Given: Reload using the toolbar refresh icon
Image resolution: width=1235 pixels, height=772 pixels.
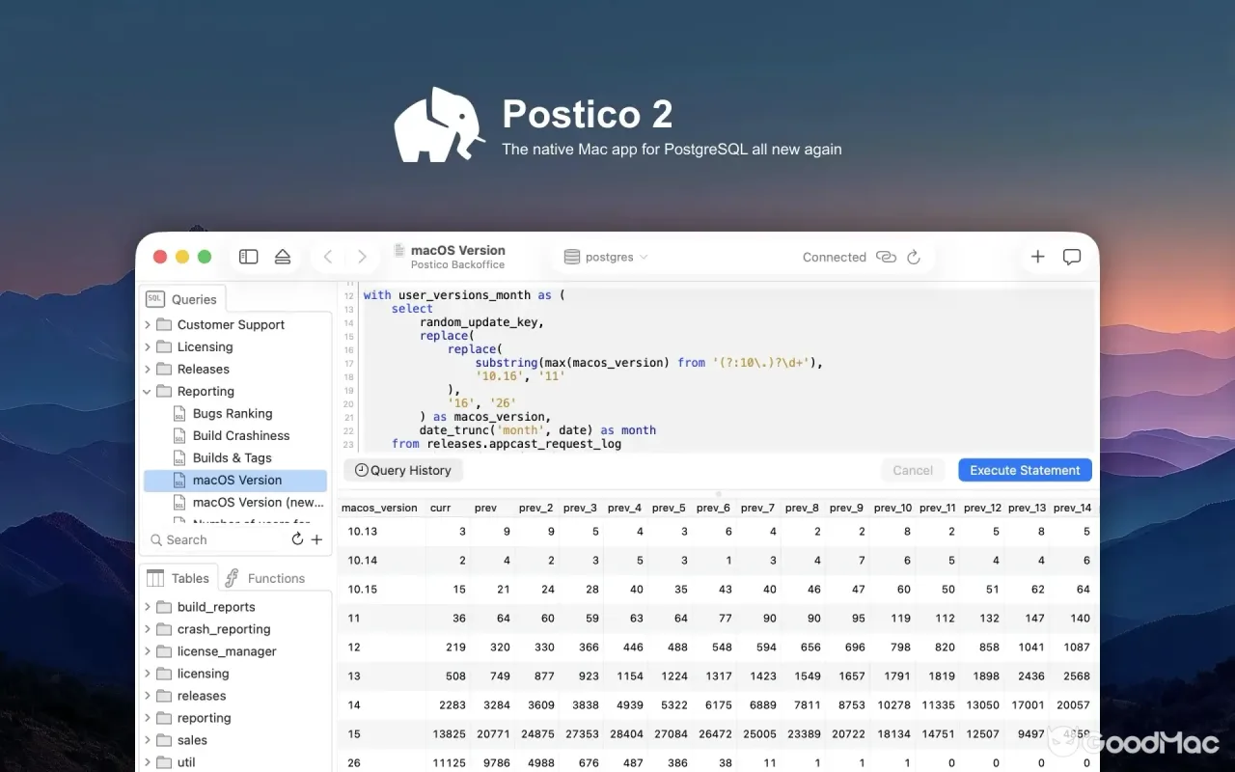Looking at the screenshot, I should (914, 257).
